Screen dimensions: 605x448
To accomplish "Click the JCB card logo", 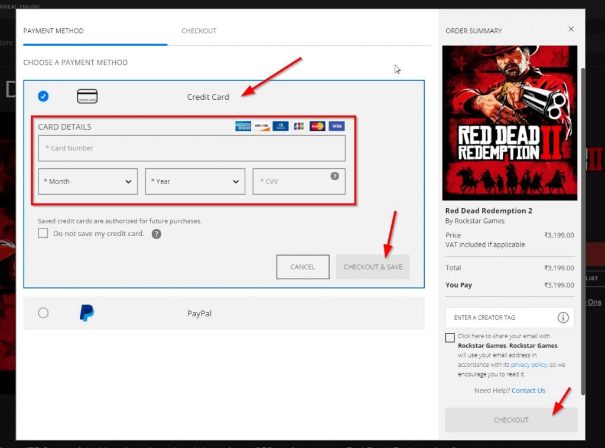I will pos(299,126).
